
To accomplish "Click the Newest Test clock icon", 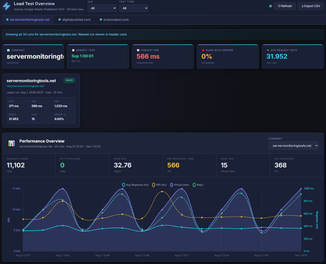I will [x=73, y=50].
